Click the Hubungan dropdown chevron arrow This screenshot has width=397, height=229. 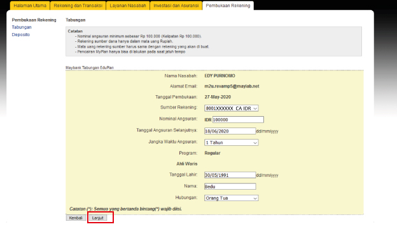coord(255,198)
